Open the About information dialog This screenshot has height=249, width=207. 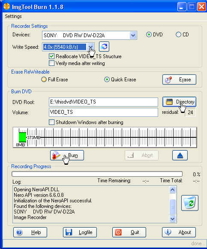tap(179, 232)
